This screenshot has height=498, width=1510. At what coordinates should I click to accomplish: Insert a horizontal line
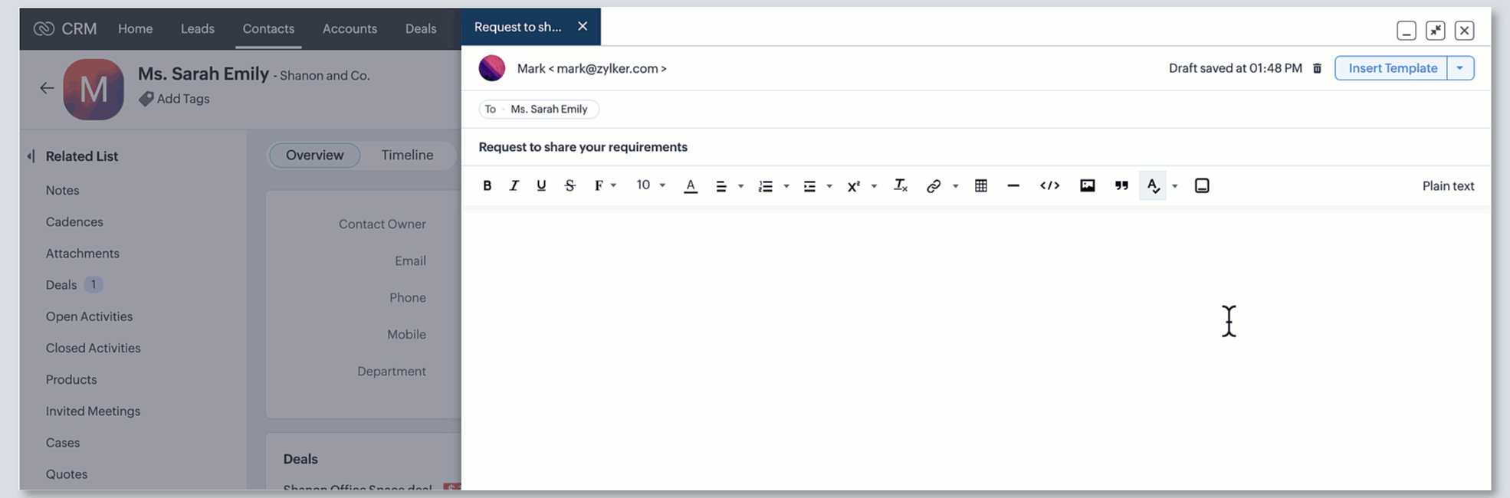1013,185
